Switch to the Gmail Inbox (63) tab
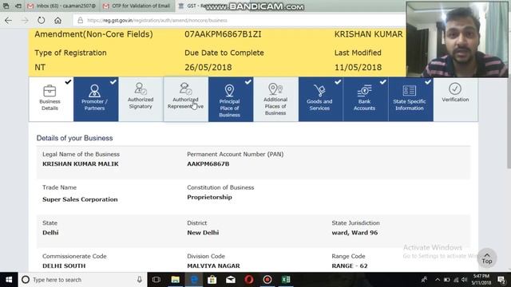Viewport: 511px width, 287px height. (62, 6)
